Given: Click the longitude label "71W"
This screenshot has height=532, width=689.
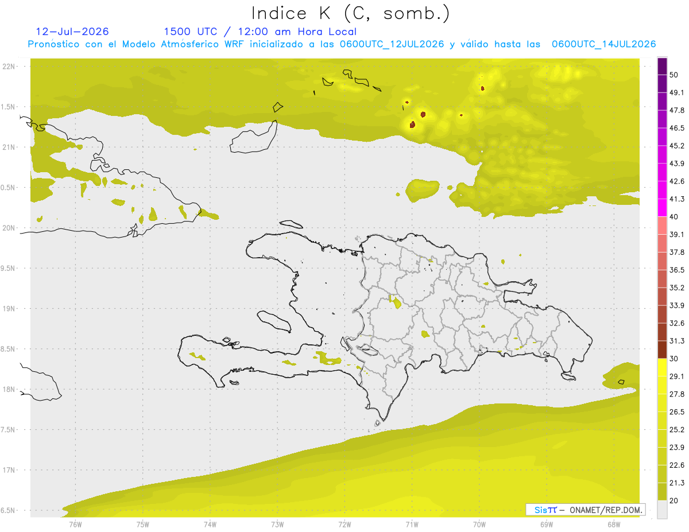Looking at the screenshot, I should 412,525.
